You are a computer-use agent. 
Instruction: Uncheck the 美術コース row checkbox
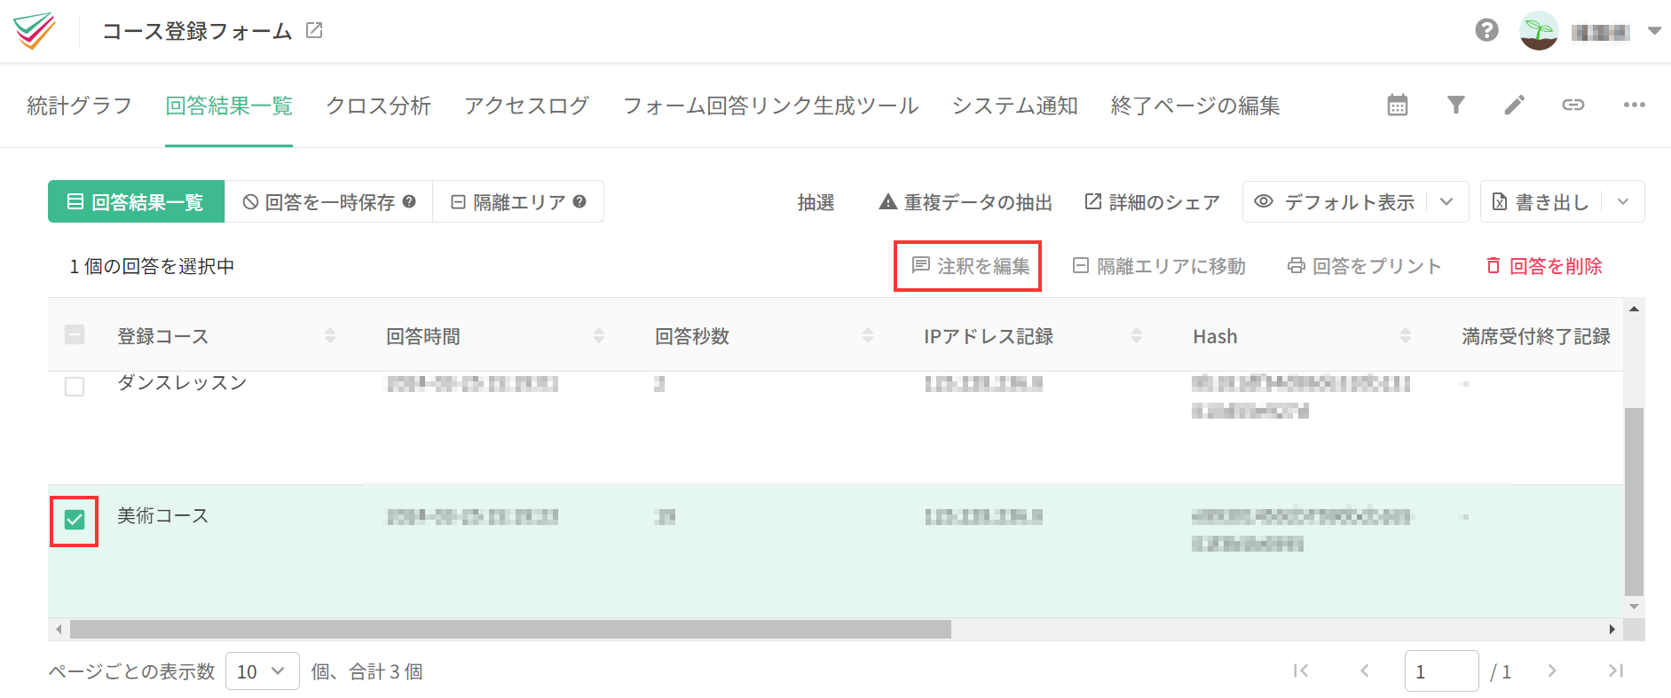pyautogui.click(x=75, y=520)
